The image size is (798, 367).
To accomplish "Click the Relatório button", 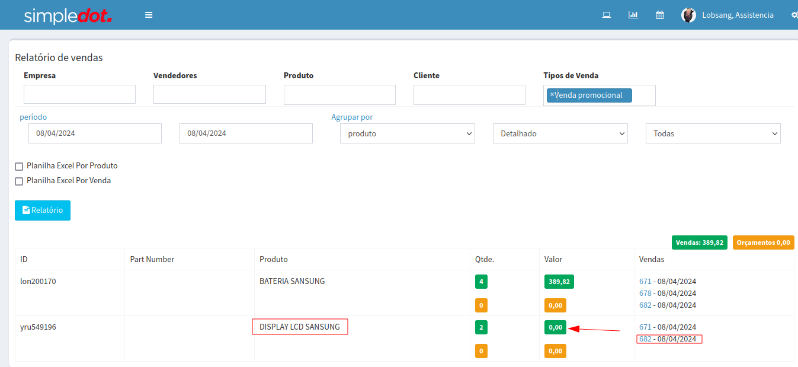I will [x=43, y=210].
